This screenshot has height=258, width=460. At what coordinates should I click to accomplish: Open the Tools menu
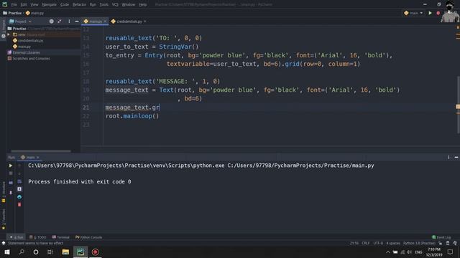[103, 5]
